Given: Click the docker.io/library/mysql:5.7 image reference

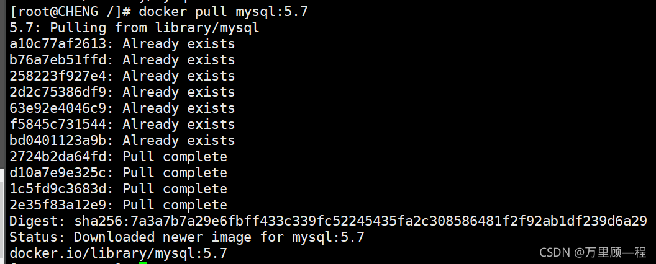Looking at the screenshot, I should coord(118,253).
